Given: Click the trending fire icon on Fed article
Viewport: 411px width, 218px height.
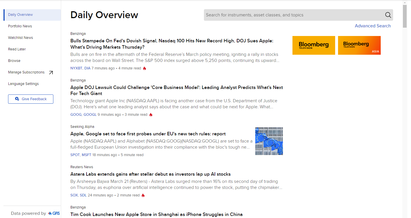Looking at the screenshot, I should point(144,68).
